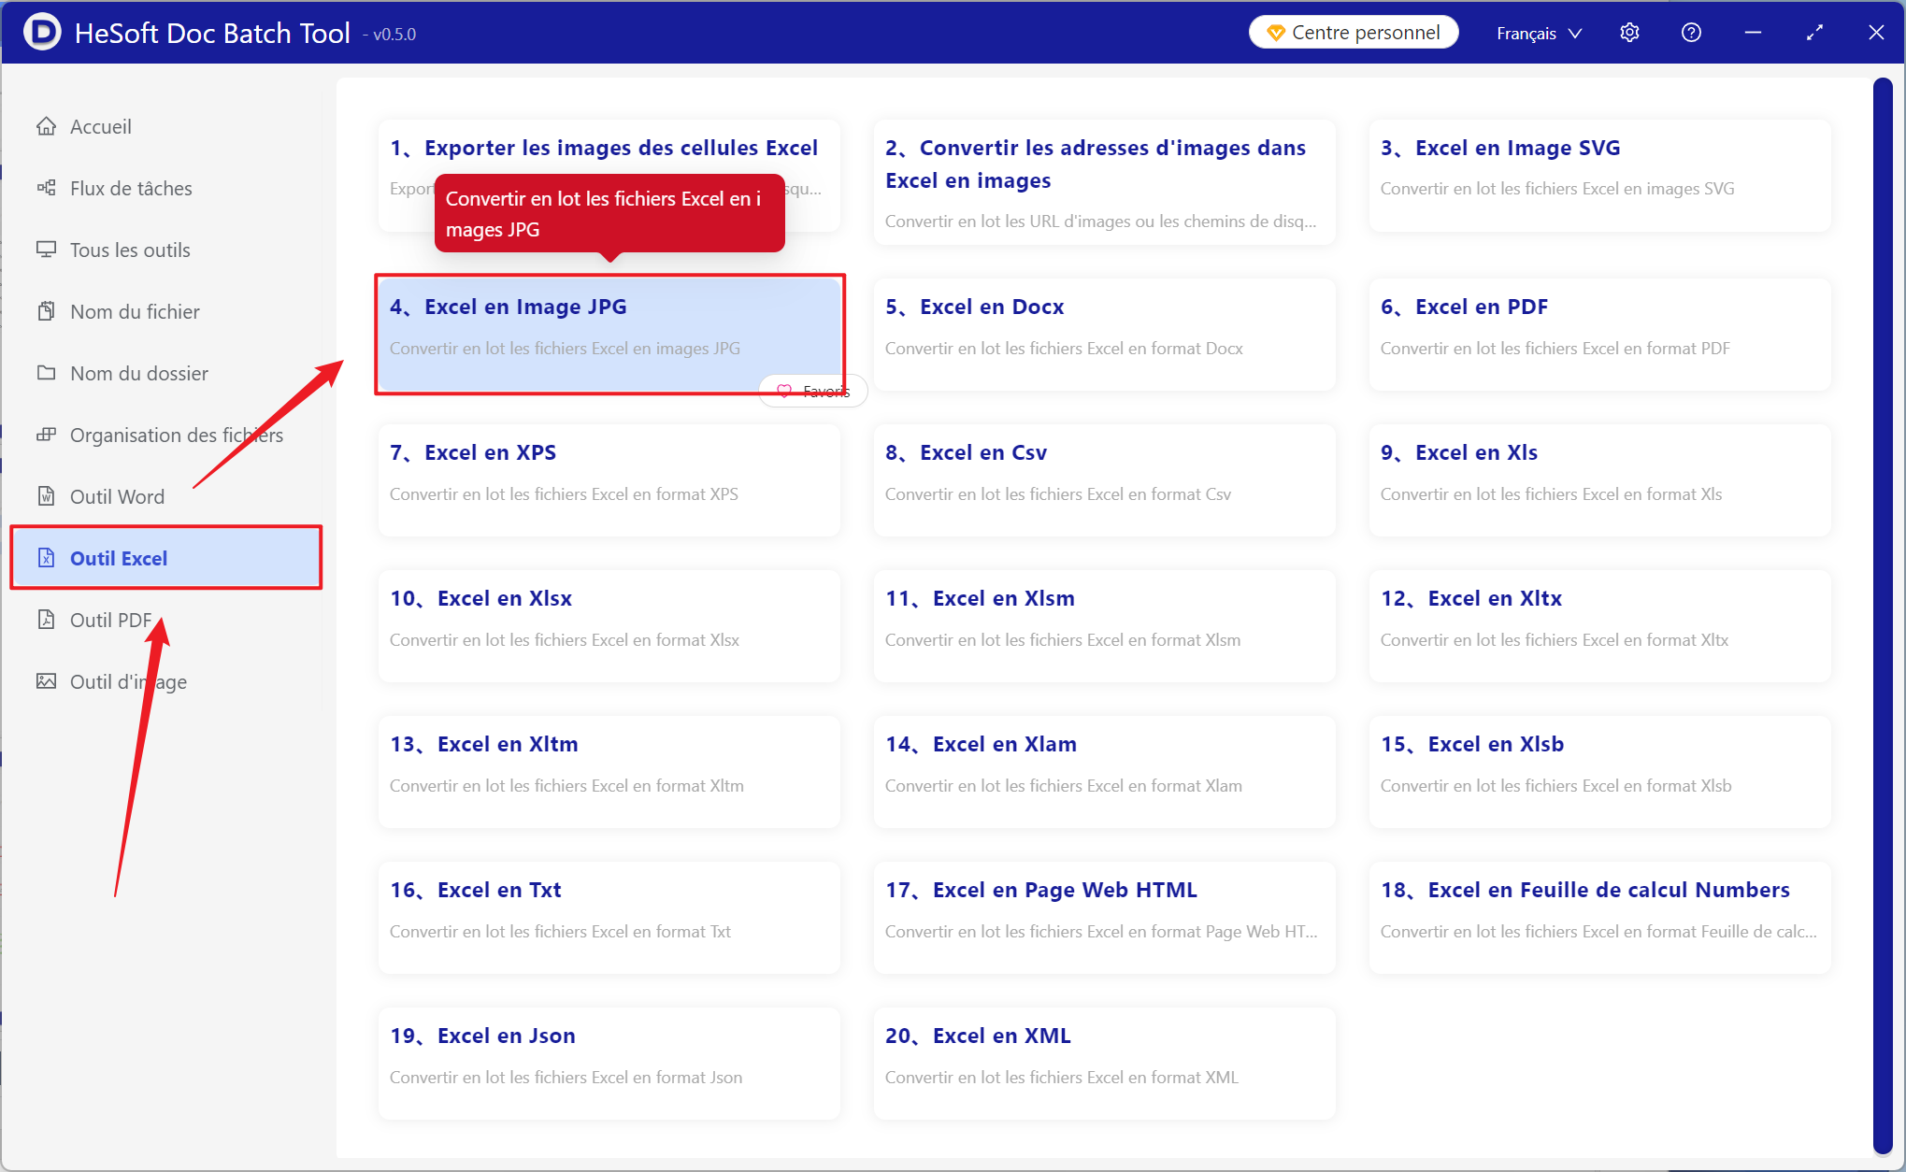Choose Excel en Xlsb tool

[1599, 772]
